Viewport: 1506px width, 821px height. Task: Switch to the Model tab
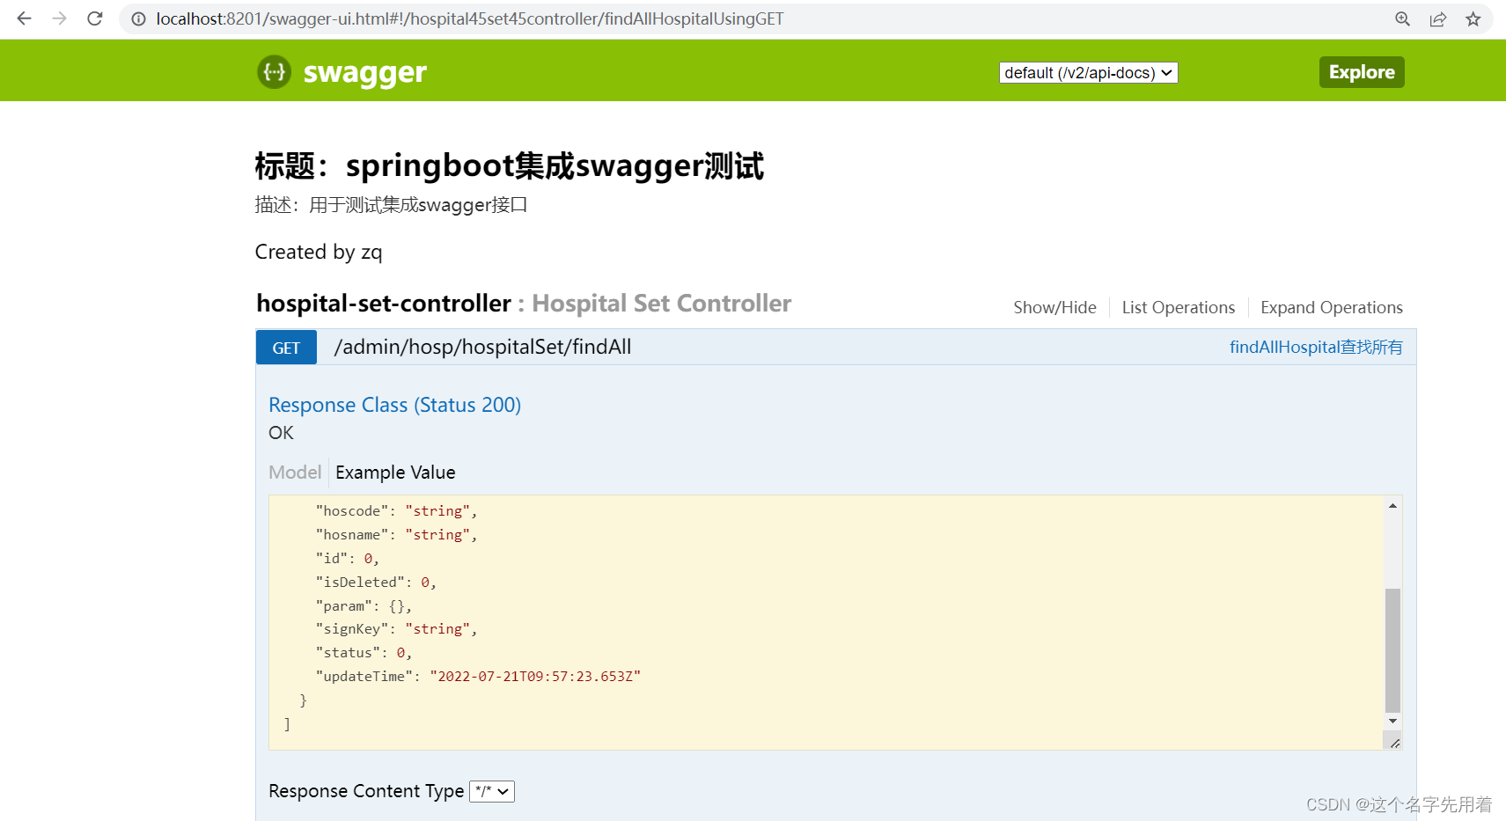click(x=295, y=473)
